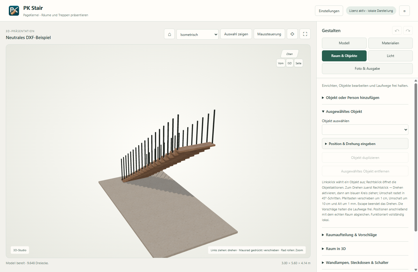
Task: Click the diamond icon button in toolbar
Action: (x=292, y=34)
